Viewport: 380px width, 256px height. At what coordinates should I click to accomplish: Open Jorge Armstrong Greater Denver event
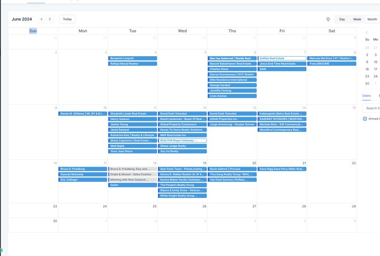(232, 124)
